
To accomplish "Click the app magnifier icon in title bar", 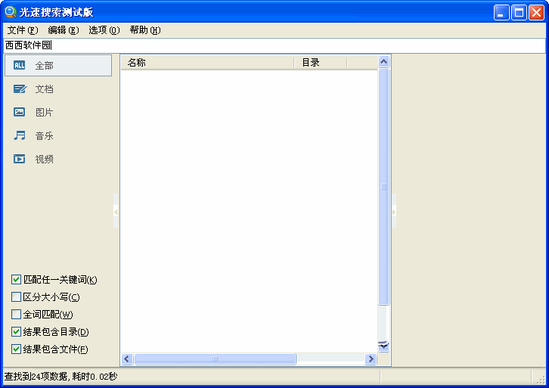I will tap(10, 12).
